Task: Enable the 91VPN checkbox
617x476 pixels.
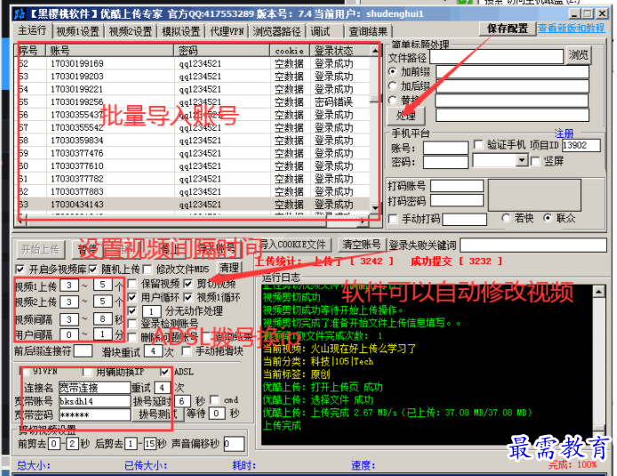Action: (x=26, y=372)
